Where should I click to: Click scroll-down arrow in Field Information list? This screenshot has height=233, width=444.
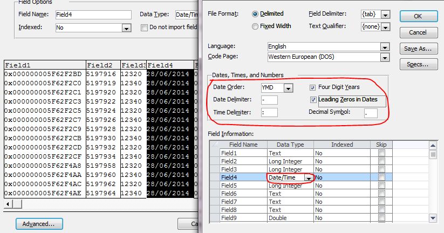pos(433,218)
